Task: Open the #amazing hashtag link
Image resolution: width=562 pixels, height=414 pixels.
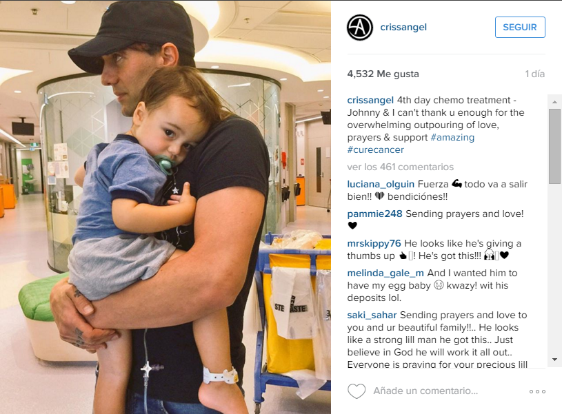Action: click(x=452, y=138)
